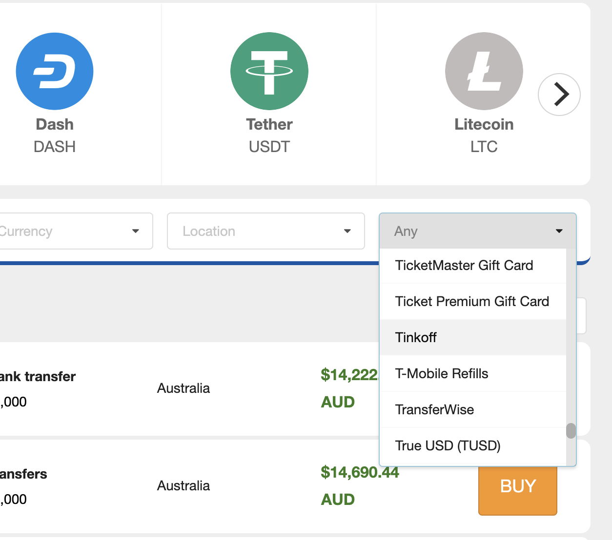
Task: Choose True USD (TUSD) option
Action: (473, 446)
